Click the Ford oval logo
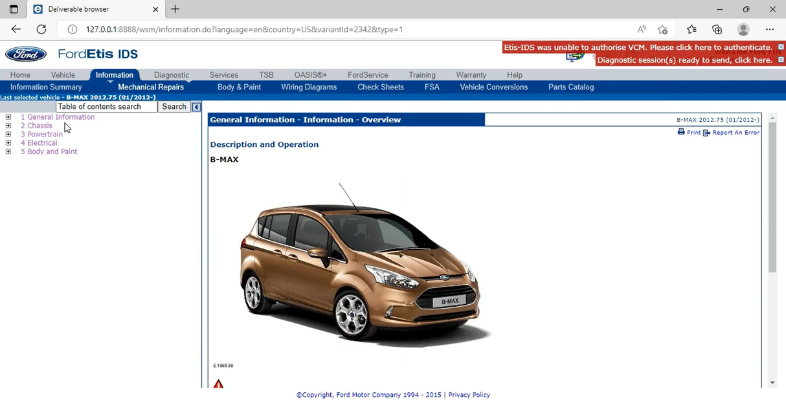 pyautogui.click(x=26, y=54)
